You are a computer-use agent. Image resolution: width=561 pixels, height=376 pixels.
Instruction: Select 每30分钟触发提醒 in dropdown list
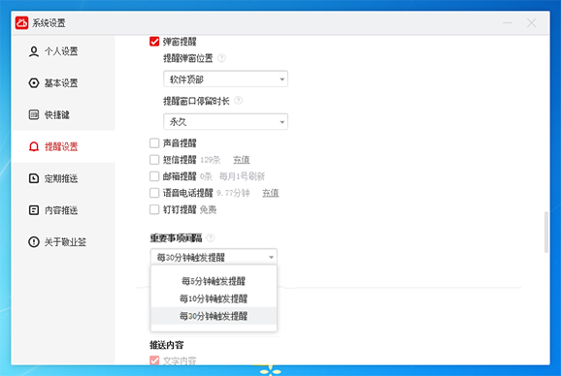[x=214, y=316]
